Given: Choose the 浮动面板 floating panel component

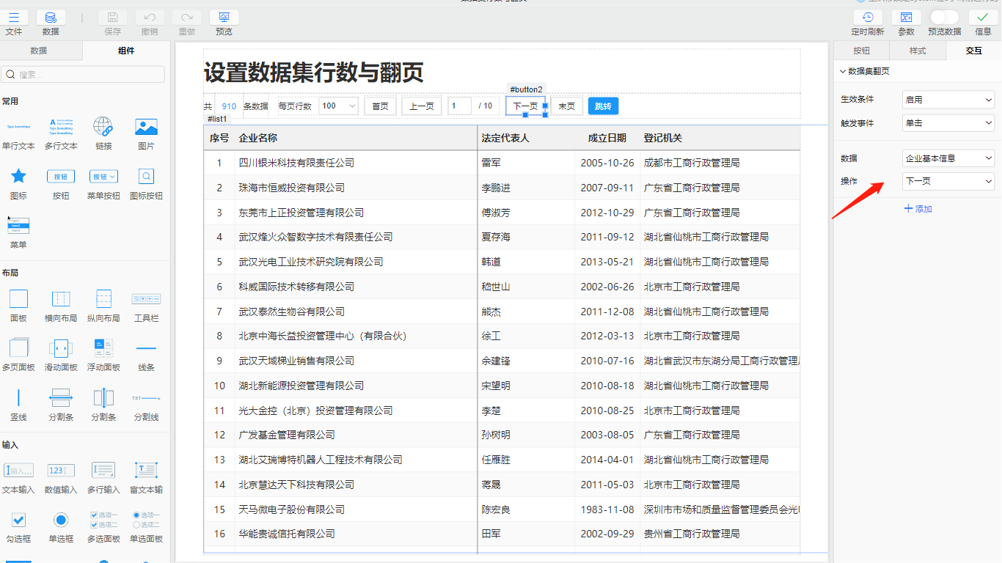Looking at the screenshot, I should click(103, 348).
